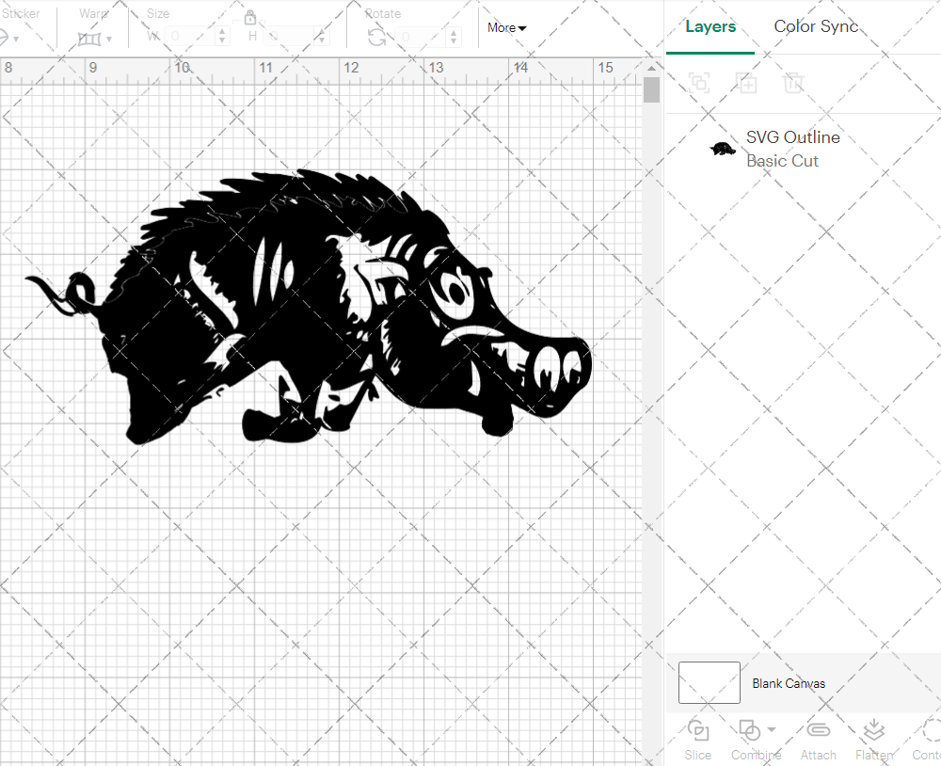The width and height of the screenshot is (941, 766).
Task: Click the Blank Canvas color swatch
Action: point(709,683)
